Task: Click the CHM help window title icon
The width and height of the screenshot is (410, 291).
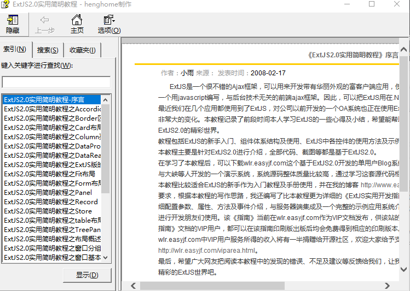Action: pyautogui.click(x=6, y=4)
